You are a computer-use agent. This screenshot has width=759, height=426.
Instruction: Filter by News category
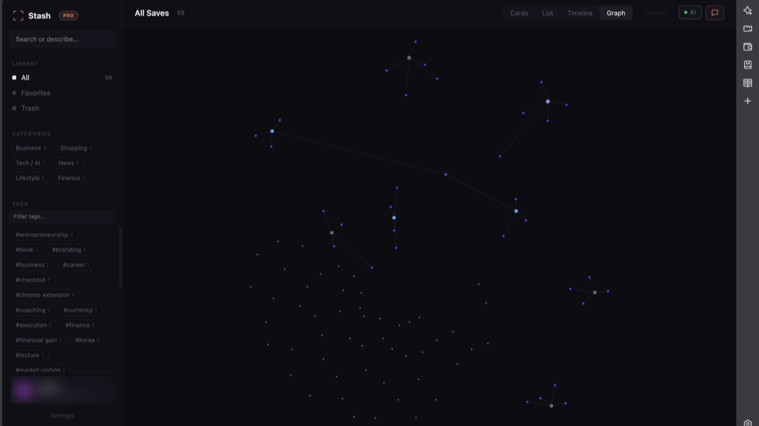69,163
